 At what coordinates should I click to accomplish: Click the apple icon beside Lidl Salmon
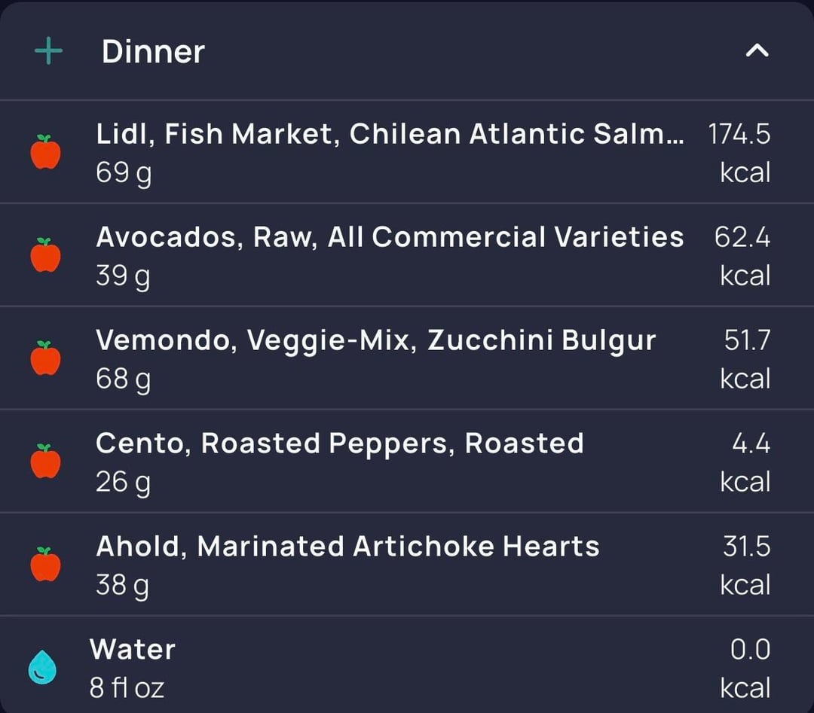(x=45, y=152)
